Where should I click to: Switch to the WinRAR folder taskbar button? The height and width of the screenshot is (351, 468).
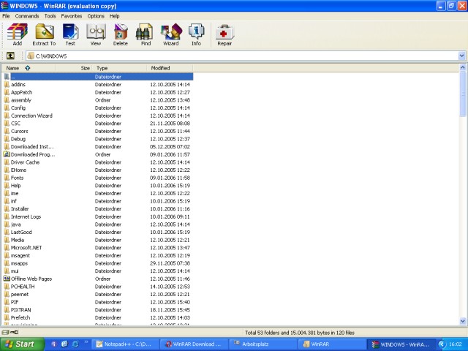click(332, 344)
